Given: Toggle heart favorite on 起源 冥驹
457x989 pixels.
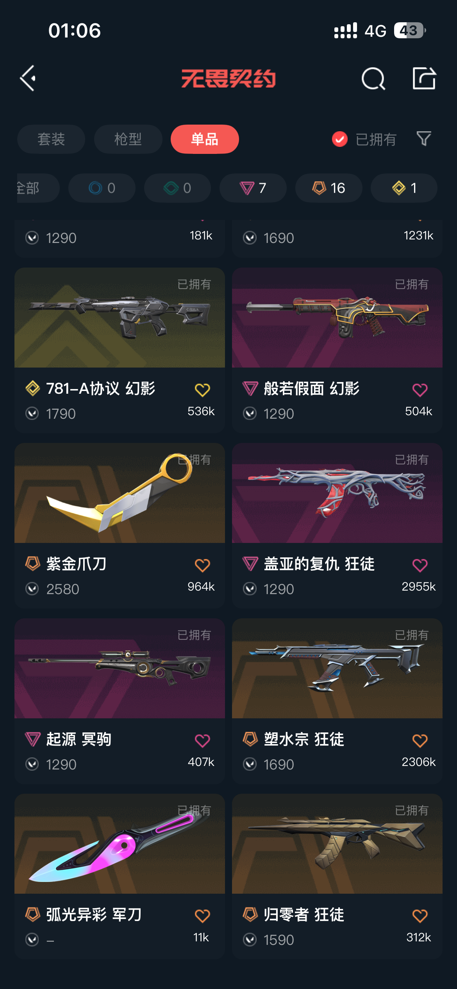Looking at the screenshot, I should pyautogui.click(x=202, y=740).
